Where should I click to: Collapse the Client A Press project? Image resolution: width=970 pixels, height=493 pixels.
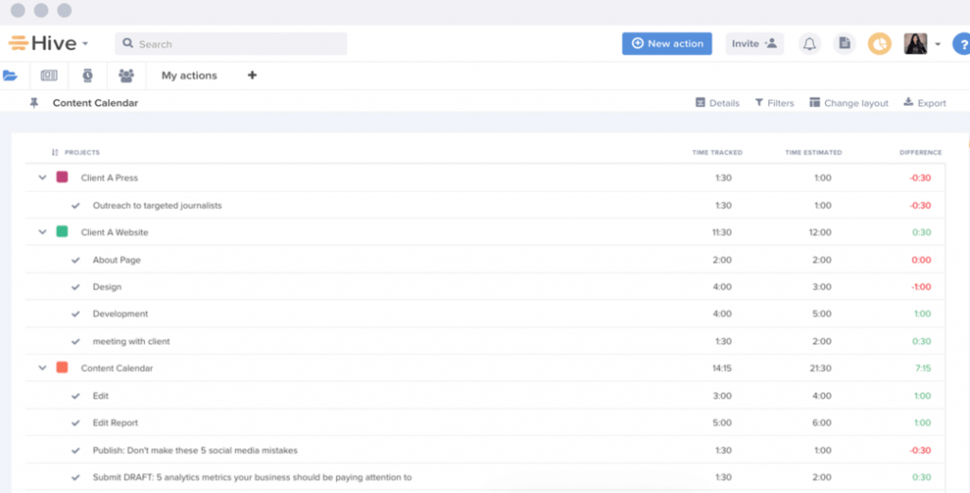pos(42,178)
